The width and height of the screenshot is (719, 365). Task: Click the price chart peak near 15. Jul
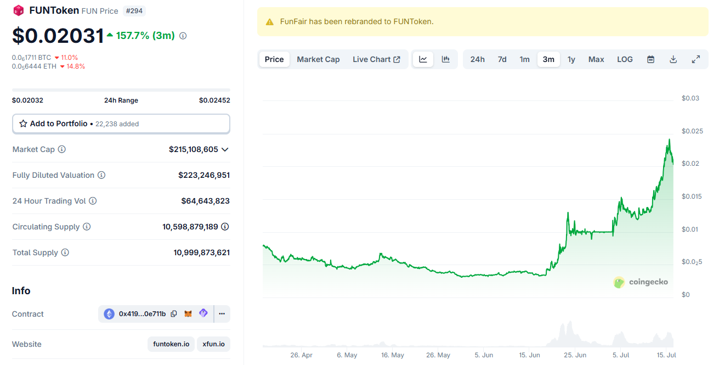click(x=669, y=141)
